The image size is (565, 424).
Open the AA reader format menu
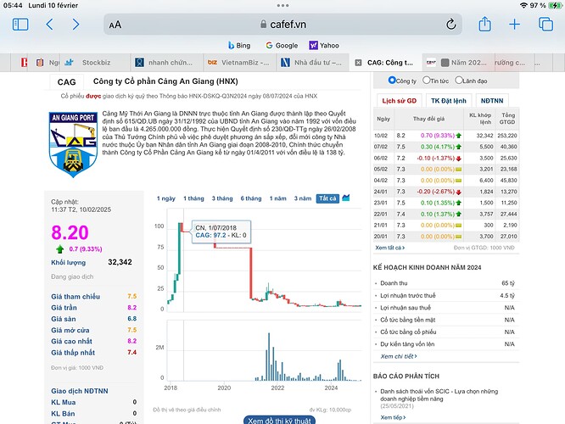pos(115,25)
